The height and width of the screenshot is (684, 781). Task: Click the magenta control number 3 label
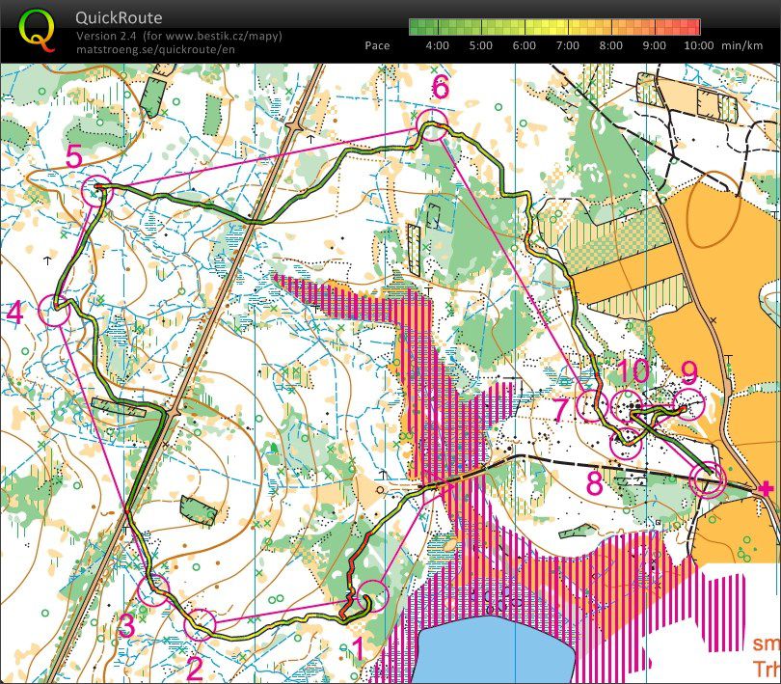coord(126,626)
